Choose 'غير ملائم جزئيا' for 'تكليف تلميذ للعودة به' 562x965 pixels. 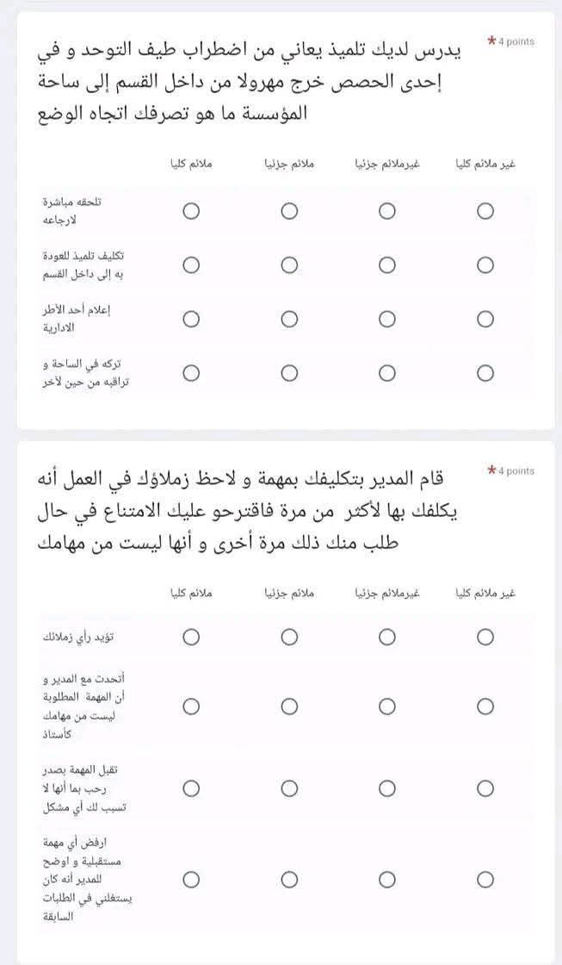[x=387, y=265]
